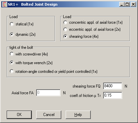138x123 pixels.
Task: Open the Help button
Action: pyautogui.click(x=78, y=115)
